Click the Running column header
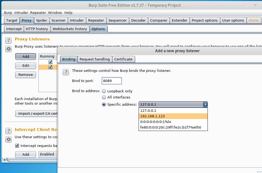The height and width of the screenshot is (173, 262). [48, 56]
